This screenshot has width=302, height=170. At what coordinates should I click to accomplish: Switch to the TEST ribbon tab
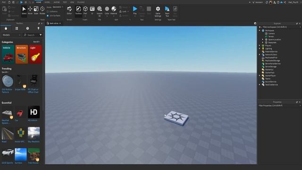click(x=65, y=2)
